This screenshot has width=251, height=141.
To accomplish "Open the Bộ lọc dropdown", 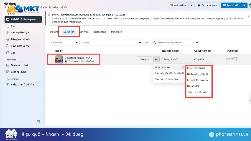I will point(112,43).
